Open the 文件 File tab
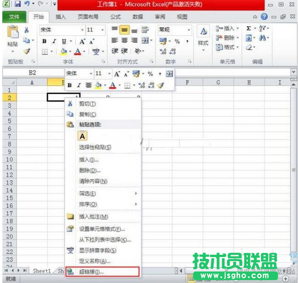 pos(14,17)
